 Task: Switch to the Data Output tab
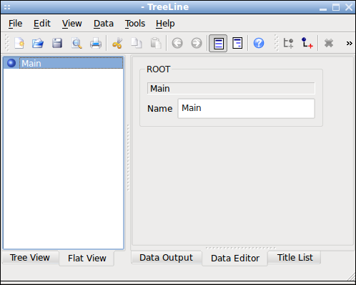(x=166, y=258)
